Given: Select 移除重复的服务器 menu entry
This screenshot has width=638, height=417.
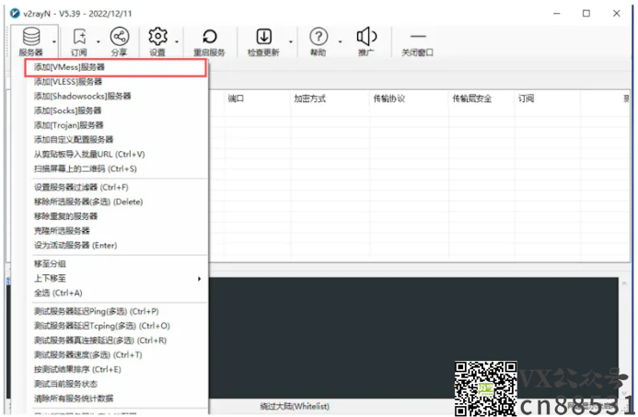Looking at the screenshot, I should coord(65,216).
